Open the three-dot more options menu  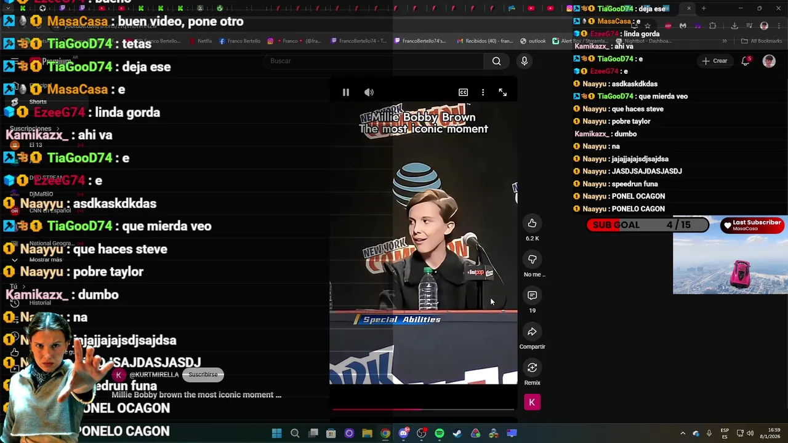(x=483, y=92)
